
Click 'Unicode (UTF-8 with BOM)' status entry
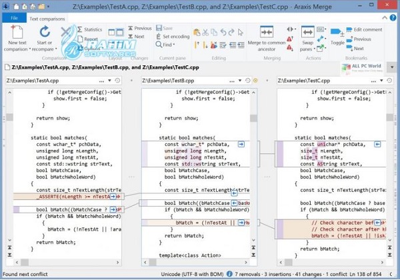point(192,274)
